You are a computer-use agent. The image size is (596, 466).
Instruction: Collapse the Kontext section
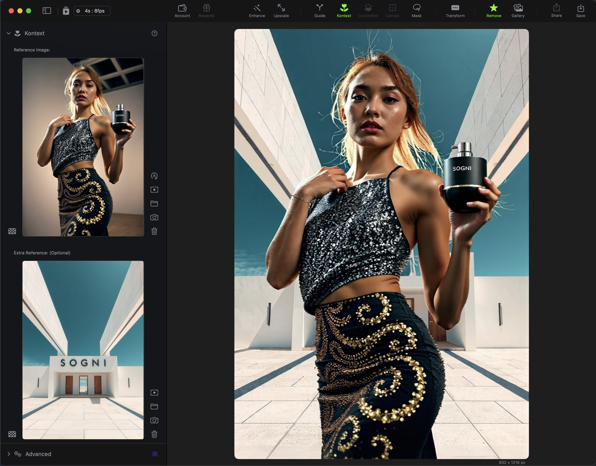tap(9, 33)
